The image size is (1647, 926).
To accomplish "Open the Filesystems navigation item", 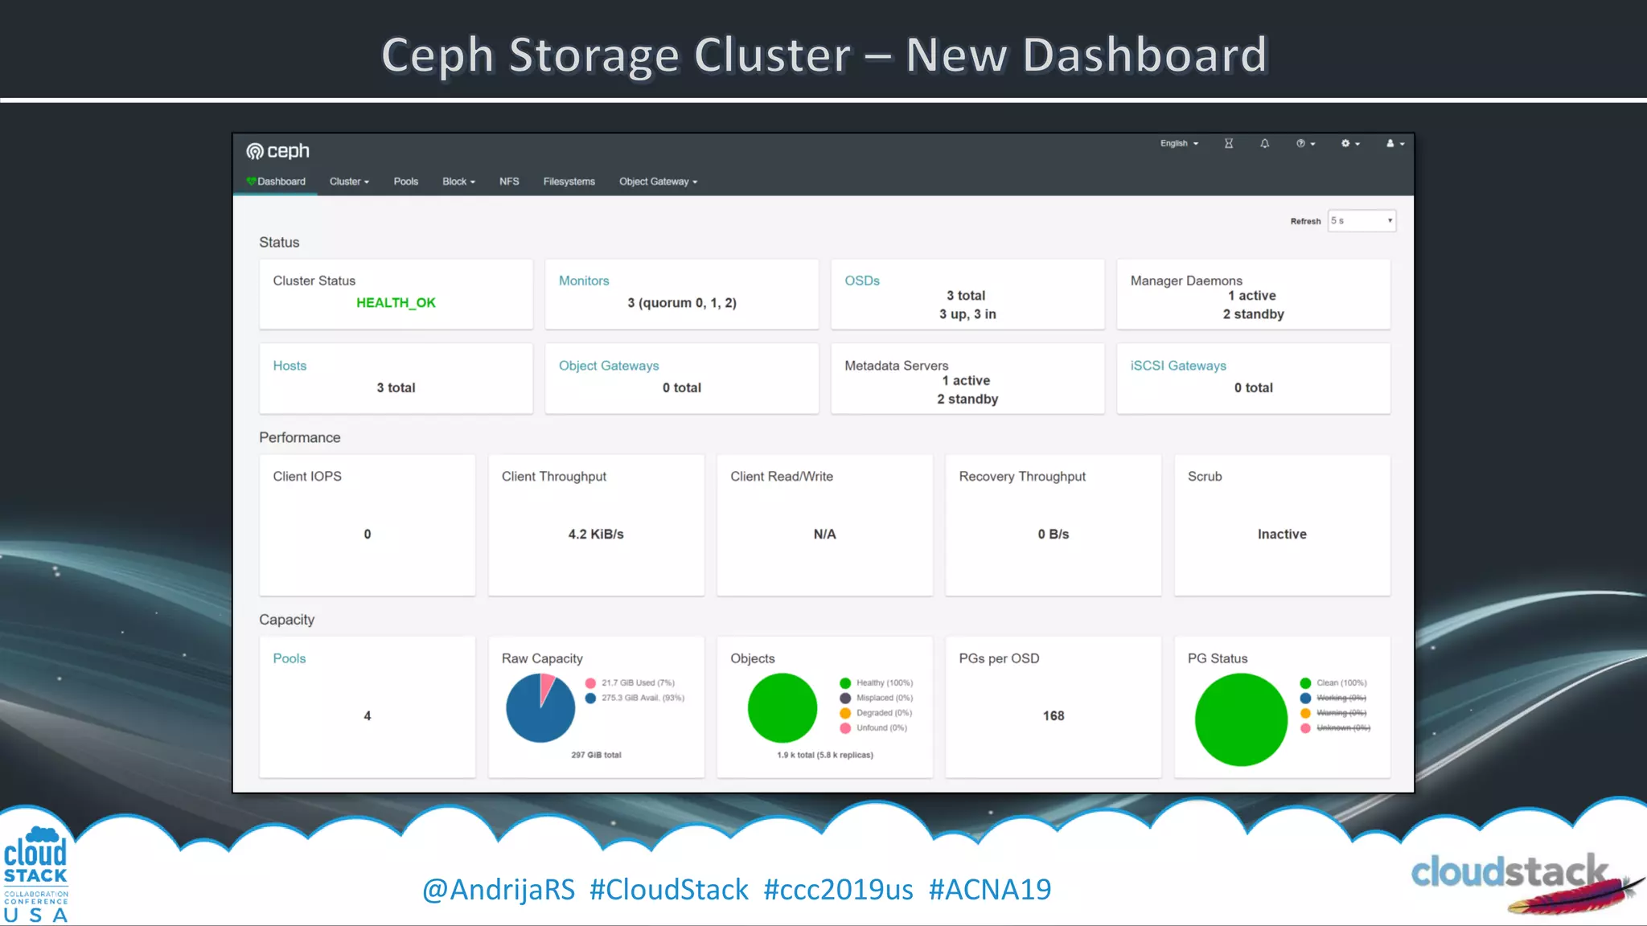I will pos(569,182).
